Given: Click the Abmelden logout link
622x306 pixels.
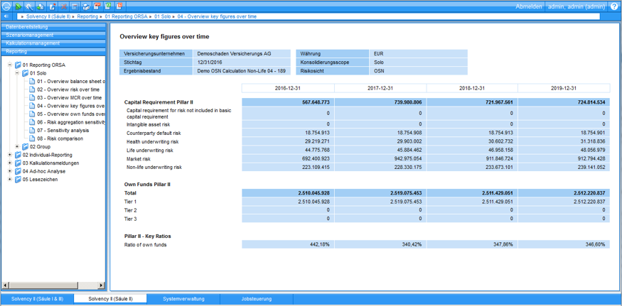Looking at the screenshot, I should [x=528, y=6].
